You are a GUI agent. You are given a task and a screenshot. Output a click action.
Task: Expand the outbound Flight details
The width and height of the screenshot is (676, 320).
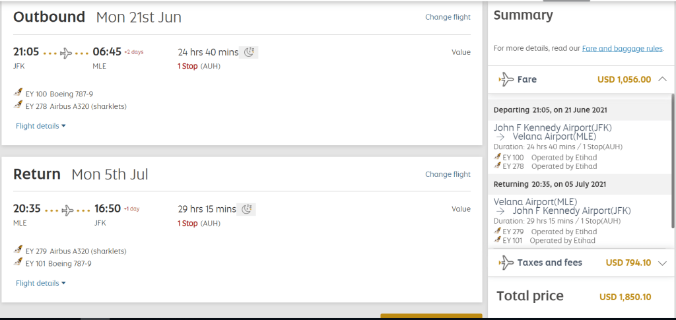pos(40,126)
